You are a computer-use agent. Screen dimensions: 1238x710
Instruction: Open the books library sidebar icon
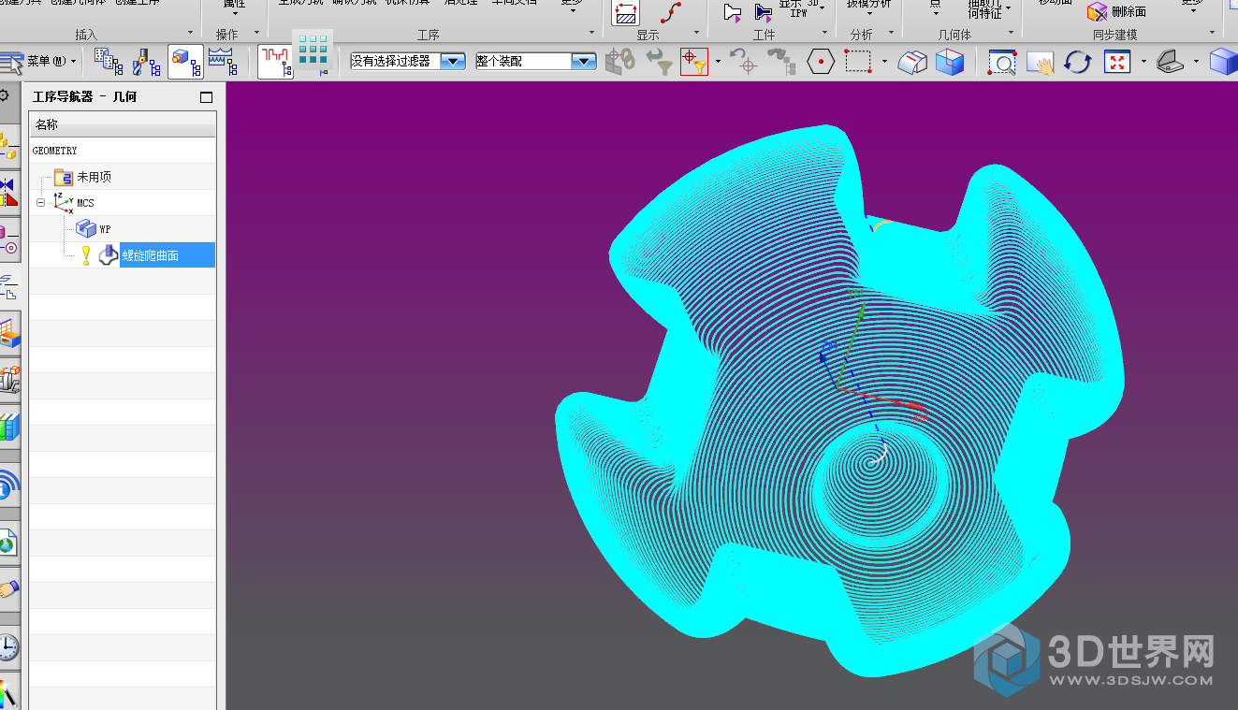pos(8,426)
